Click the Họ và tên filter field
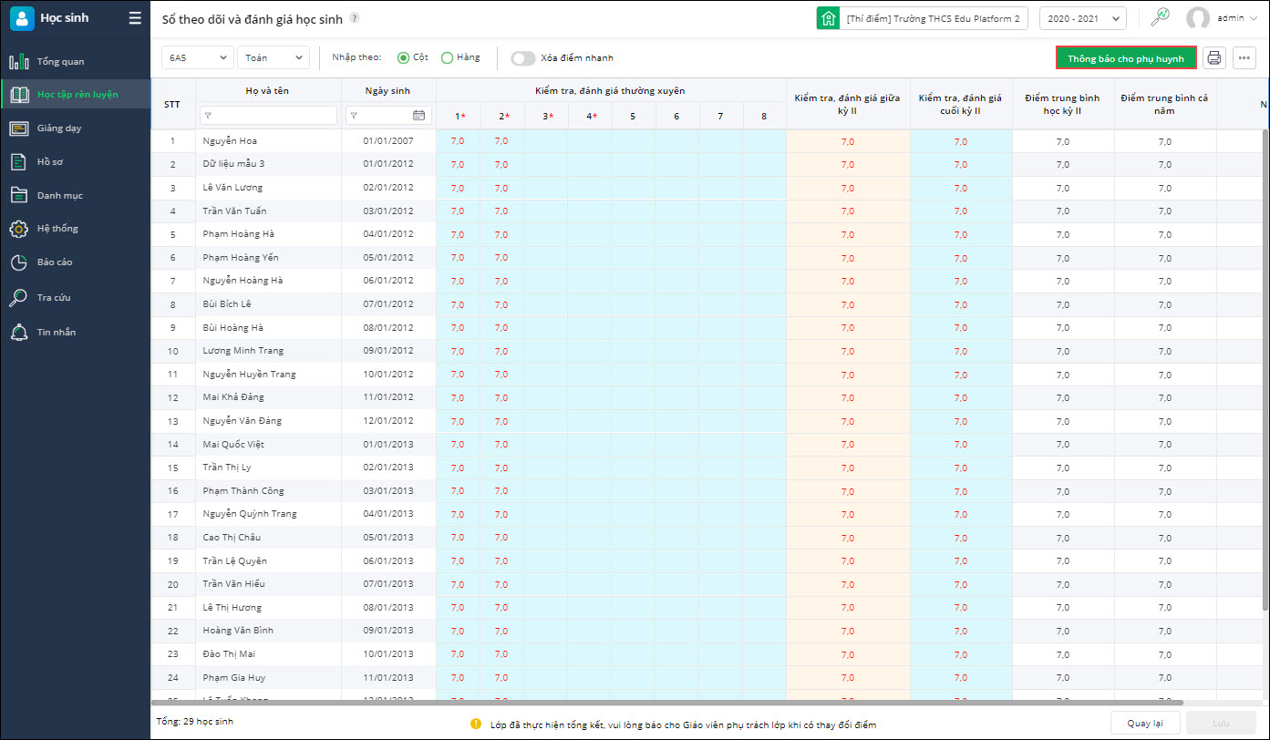Screen dimensions: 1270x740 268,116
